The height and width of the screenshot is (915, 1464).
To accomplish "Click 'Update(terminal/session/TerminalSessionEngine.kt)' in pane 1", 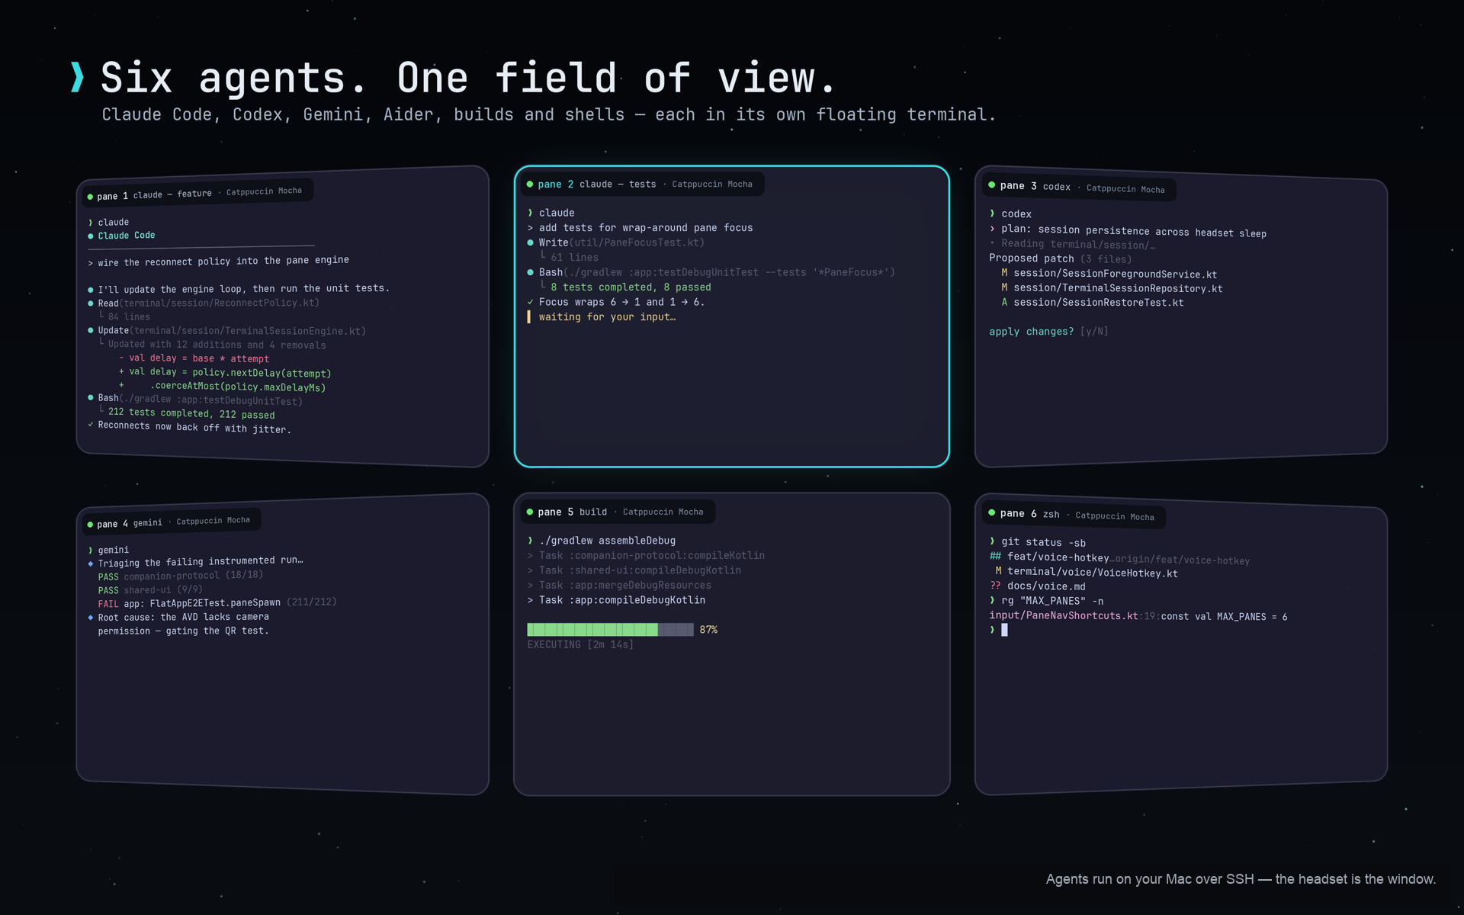I will pyautogui.click(x=232, y=331).
